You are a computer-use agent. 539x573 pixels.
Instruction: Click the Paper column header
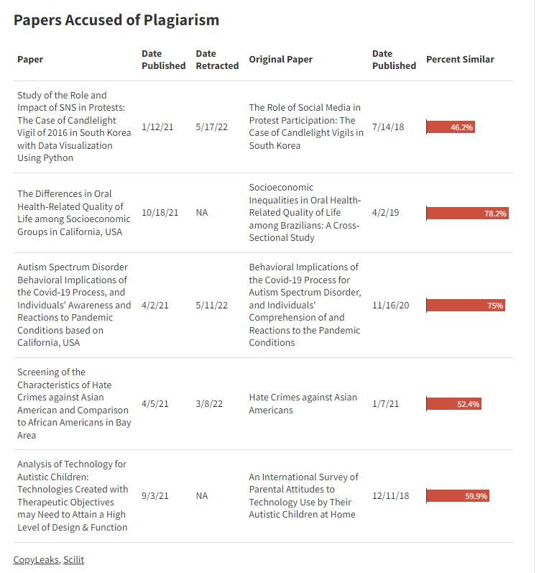[x=30, y=60]
